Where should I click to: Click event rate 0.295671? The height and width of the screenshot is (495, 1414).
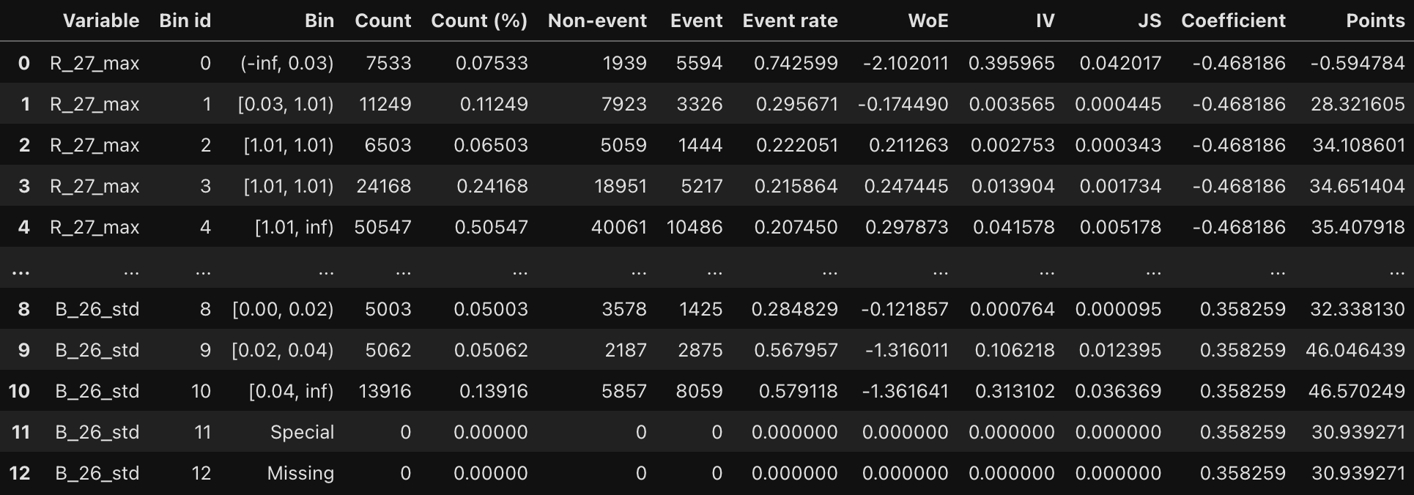tap(796, 104)
